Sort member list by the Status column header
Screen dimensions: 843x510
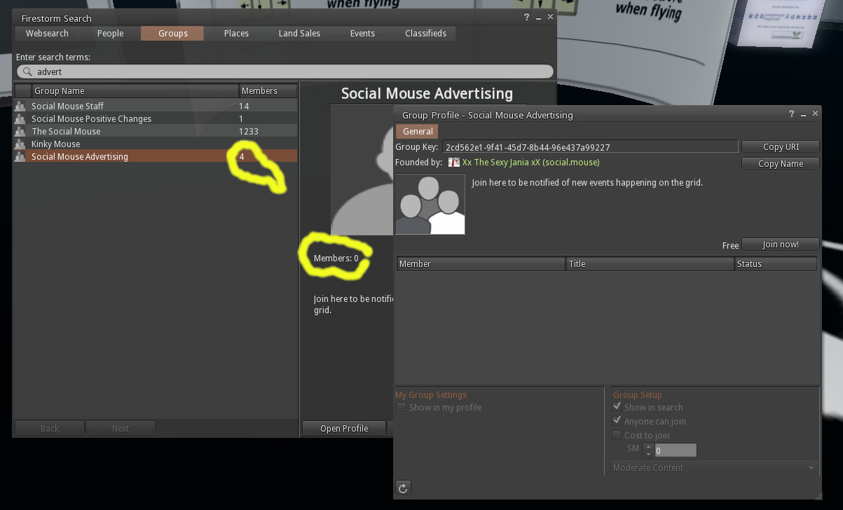click(x=776, y=263)
